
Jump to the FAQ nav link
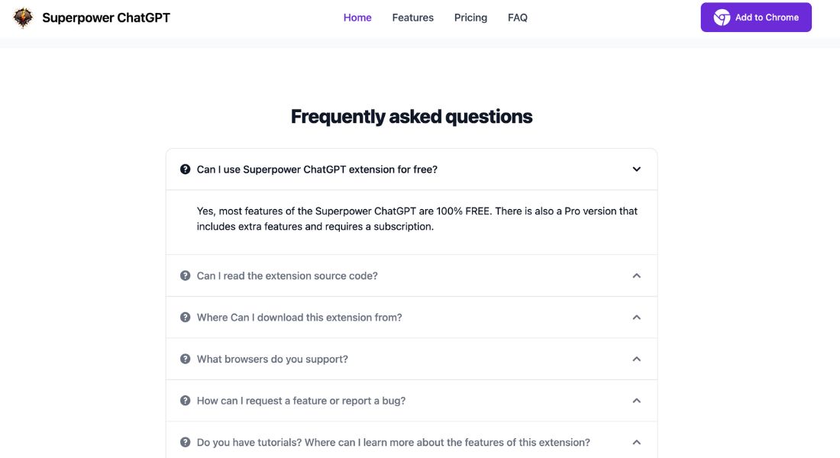[x=518, y=18]
